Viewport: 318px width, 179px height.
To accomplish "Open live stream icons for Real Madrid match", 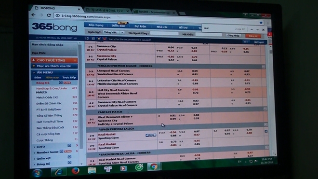I will (151, 135).
